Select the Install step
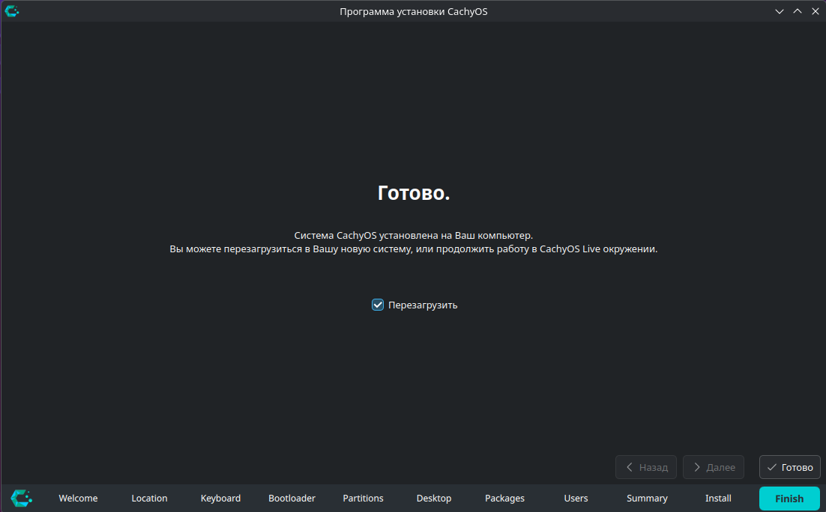This screenshot has height=512, width=826. [718, 498]
